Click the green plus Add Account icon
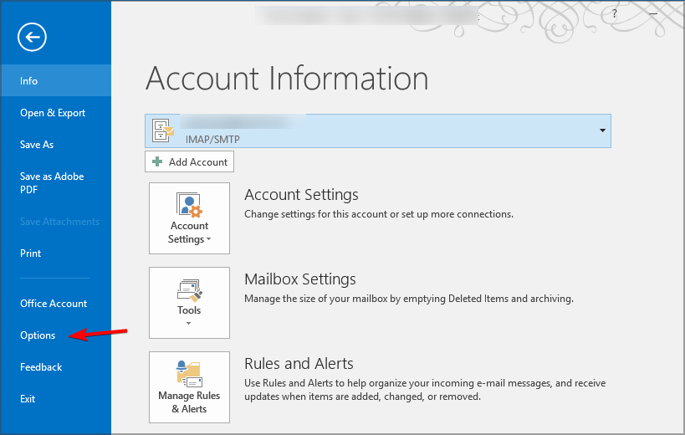This screenshot has height=435, width=685. pos(157,161)
